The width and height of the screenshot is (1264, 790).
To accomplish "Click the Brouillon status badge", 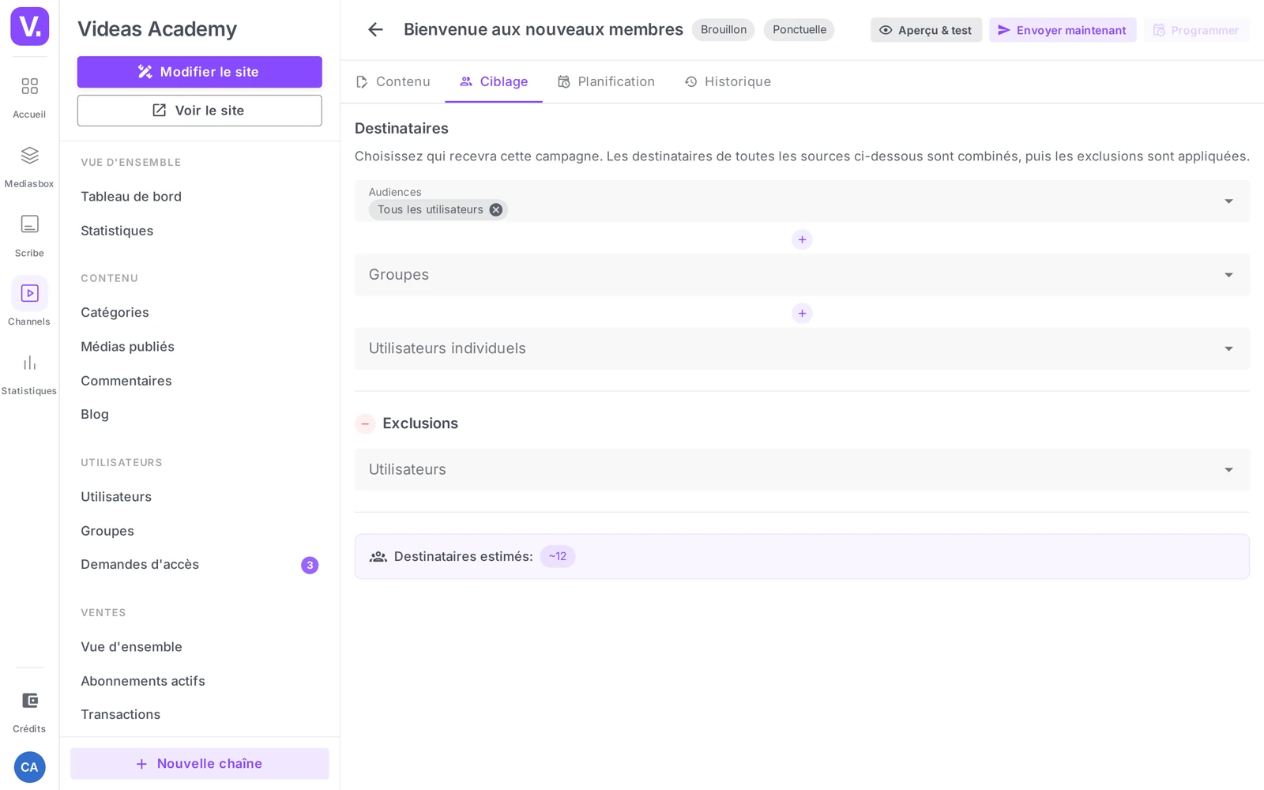I will tap(724, 30).
